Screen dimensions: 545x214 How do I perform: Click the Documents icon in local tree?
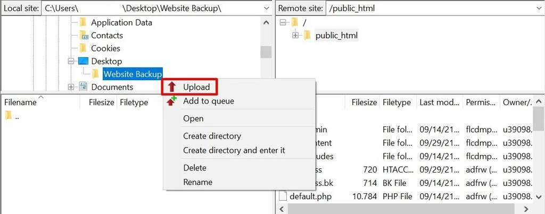pyautogui.click(x=83, y=87)
